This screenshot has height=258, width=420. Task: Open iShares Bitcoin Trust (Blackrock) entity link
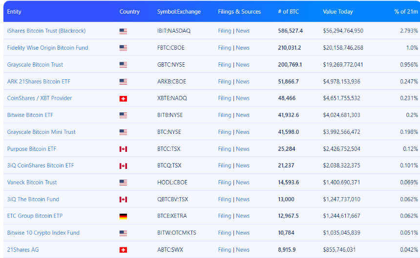pos(46,31)
